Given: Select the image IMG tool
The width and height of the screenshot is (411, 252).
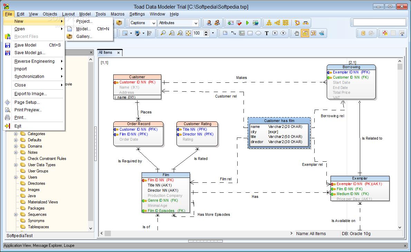Looking at the screenshot, I should click(242, 33).
